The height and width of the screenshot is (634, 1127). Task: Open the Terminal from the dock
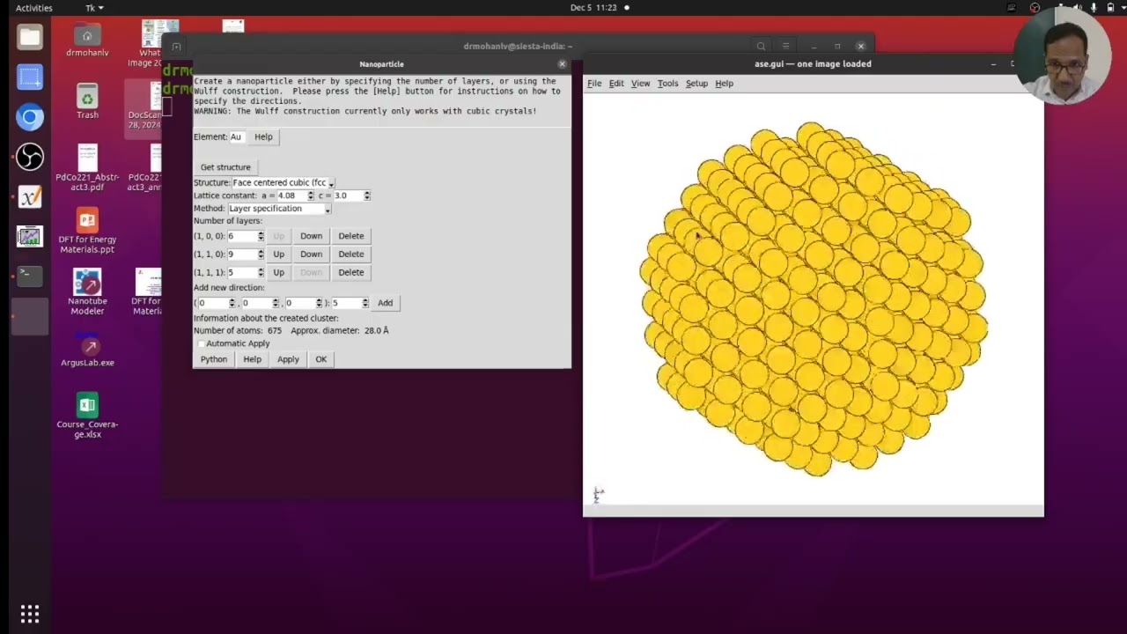[29, 276]
